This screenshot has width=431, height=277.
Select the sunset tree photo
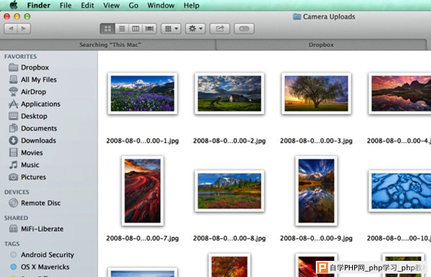[317, 93]
